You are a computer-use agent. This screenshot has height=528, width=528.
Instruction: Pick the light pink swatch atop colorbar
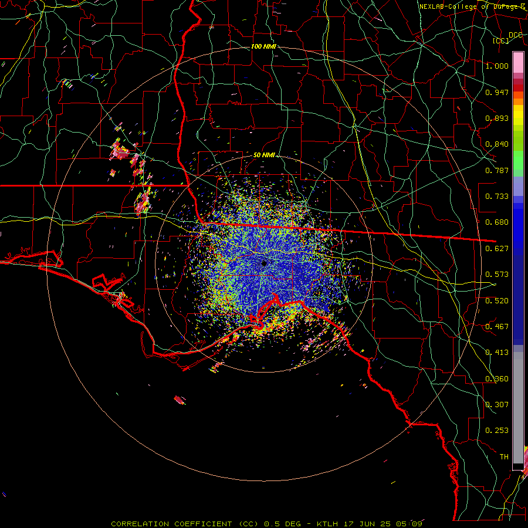pyautogui.click(x=518, y=63)
